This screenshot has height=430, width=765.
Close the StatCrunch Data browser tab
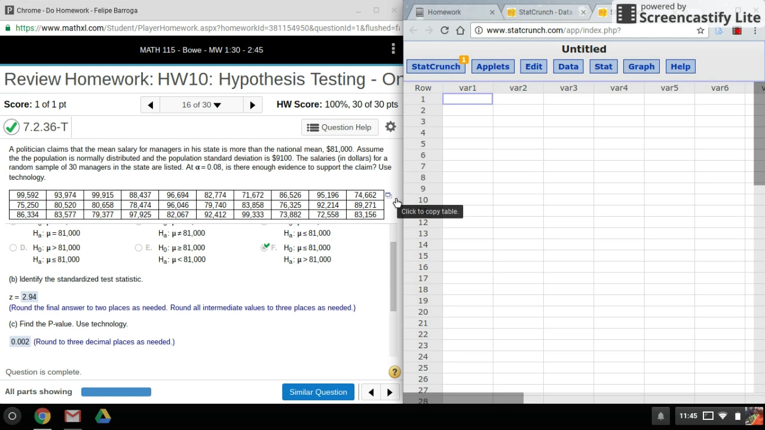pyautogui.click(x=583, y=12)
